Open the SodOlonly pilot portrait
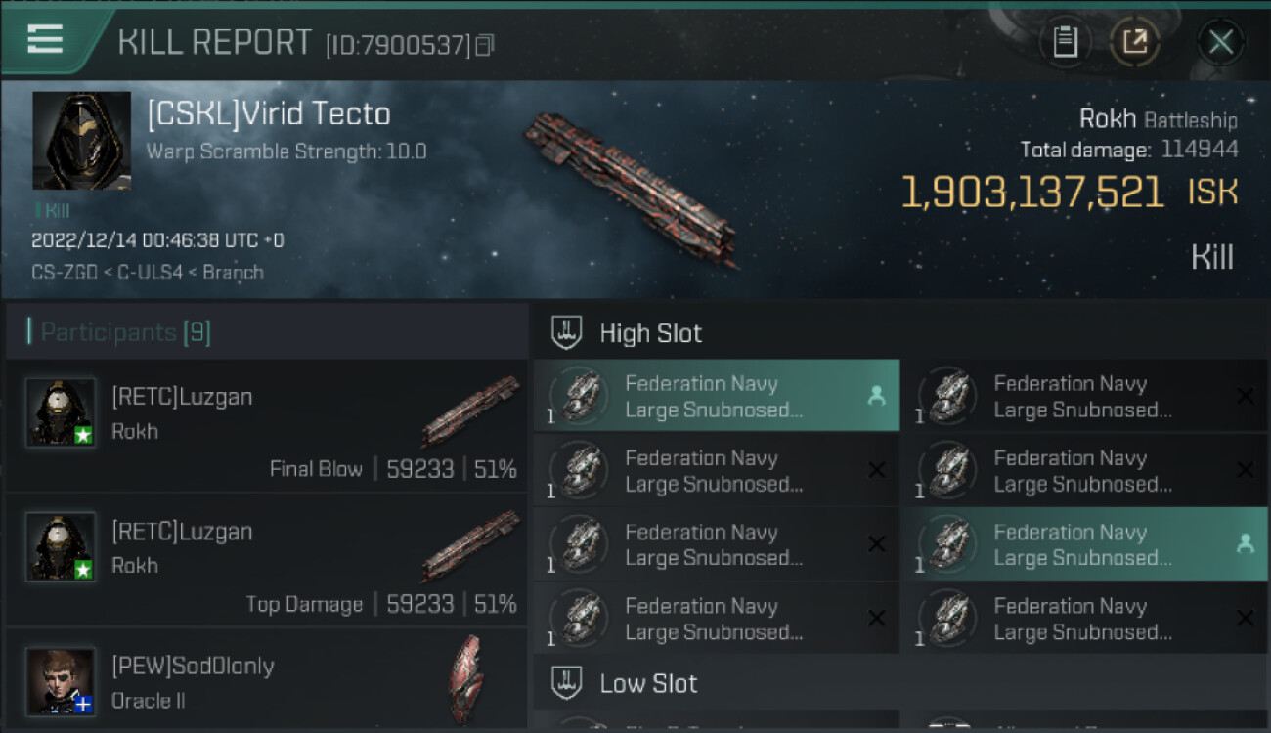1271x733 pixels. pyautogui.click(x=61, y=681)
